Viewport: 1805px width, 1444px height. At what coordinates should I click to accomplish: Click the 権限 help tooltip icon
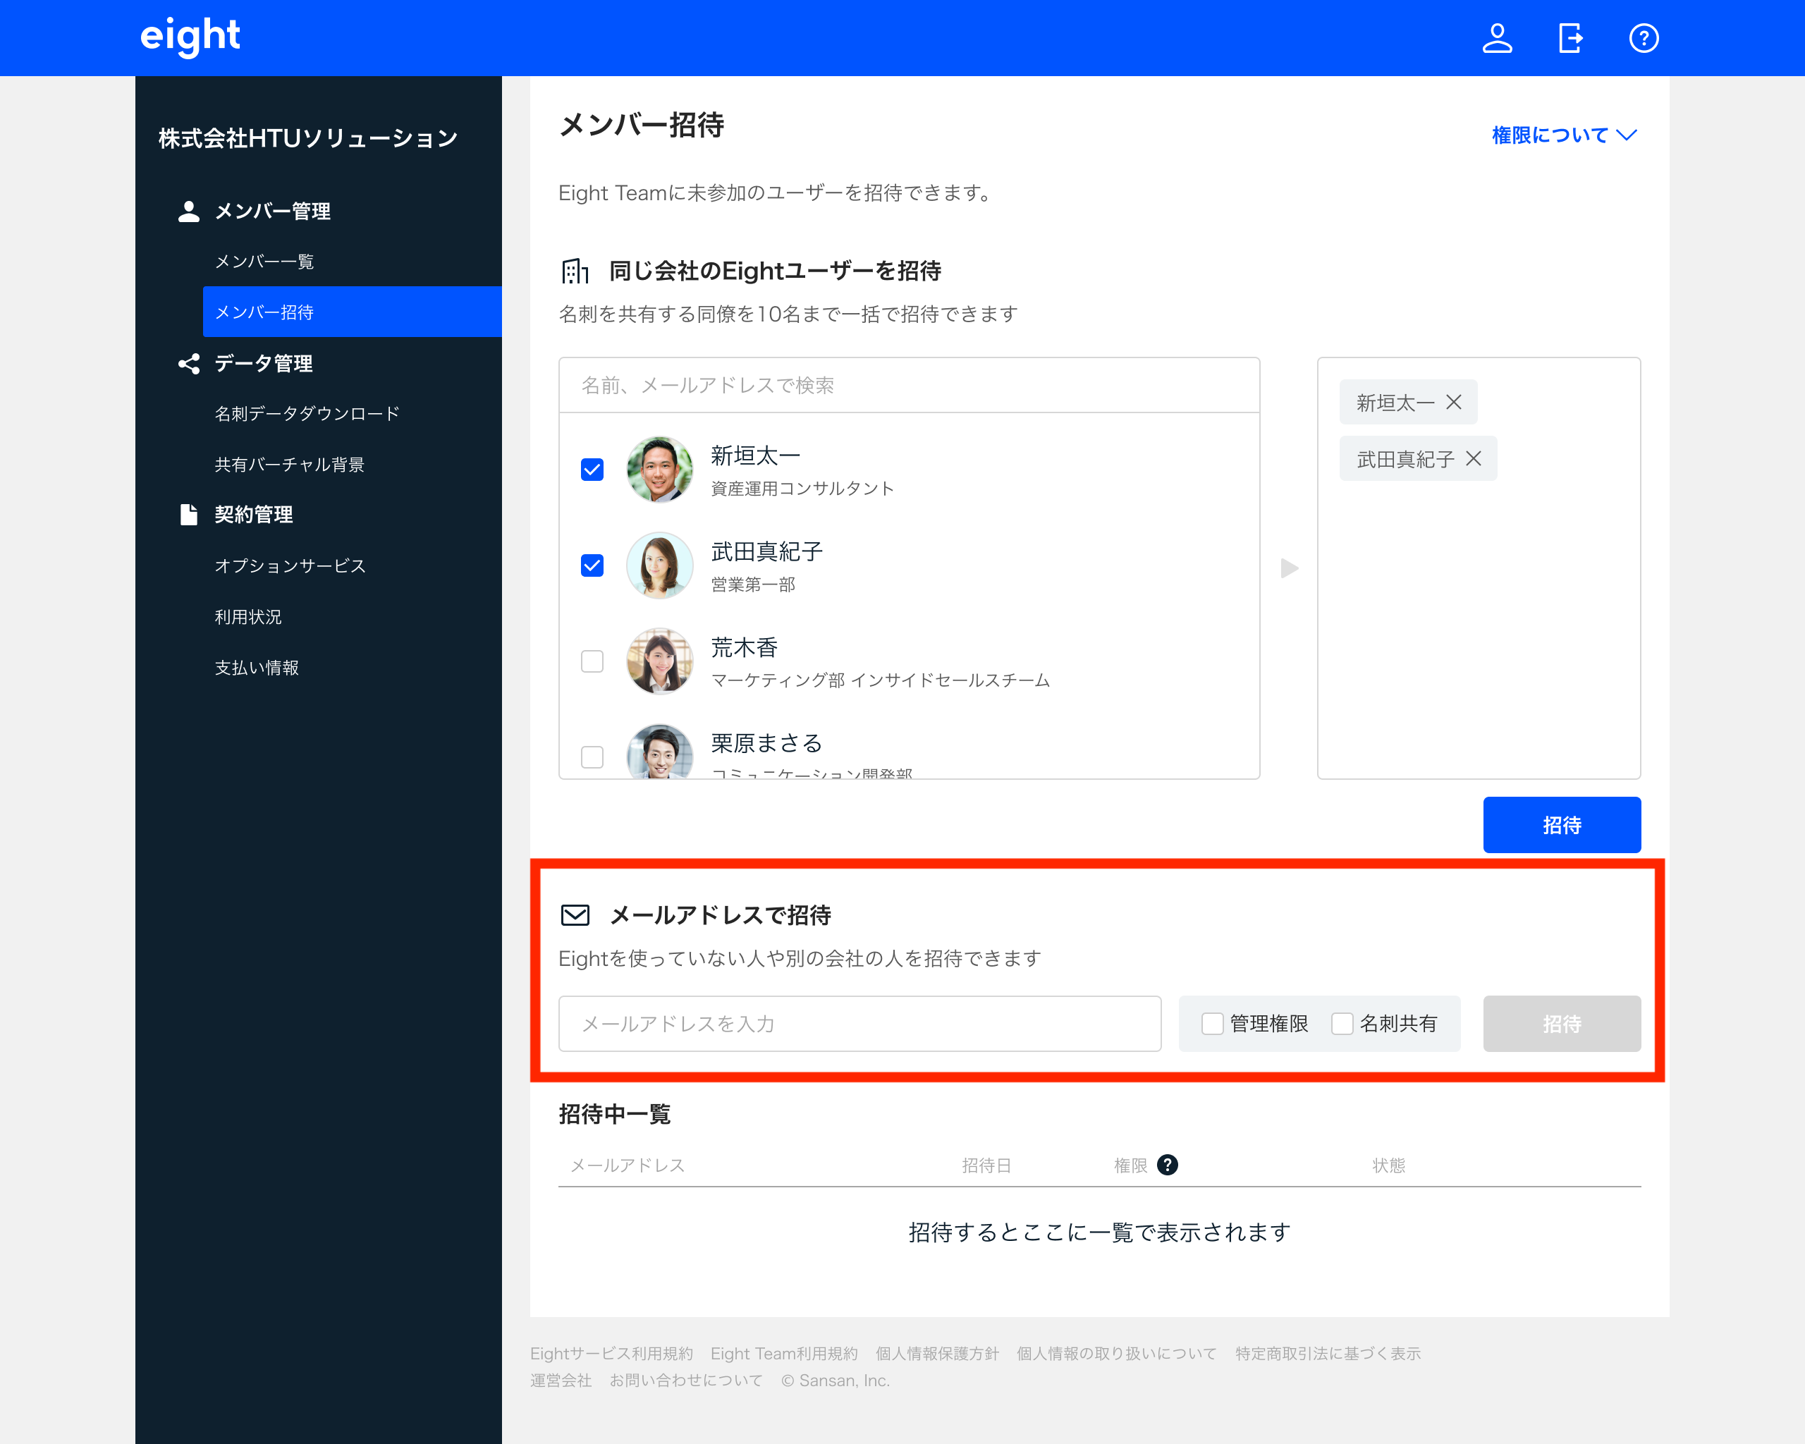pos(1167,1164)
